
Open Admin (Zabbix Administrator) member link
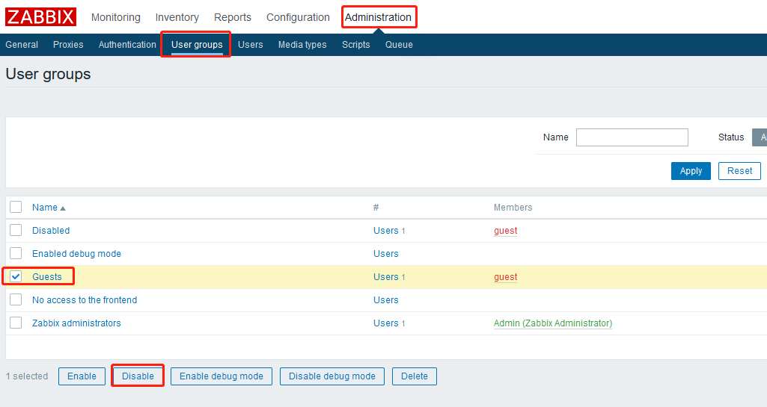[553, 323]
